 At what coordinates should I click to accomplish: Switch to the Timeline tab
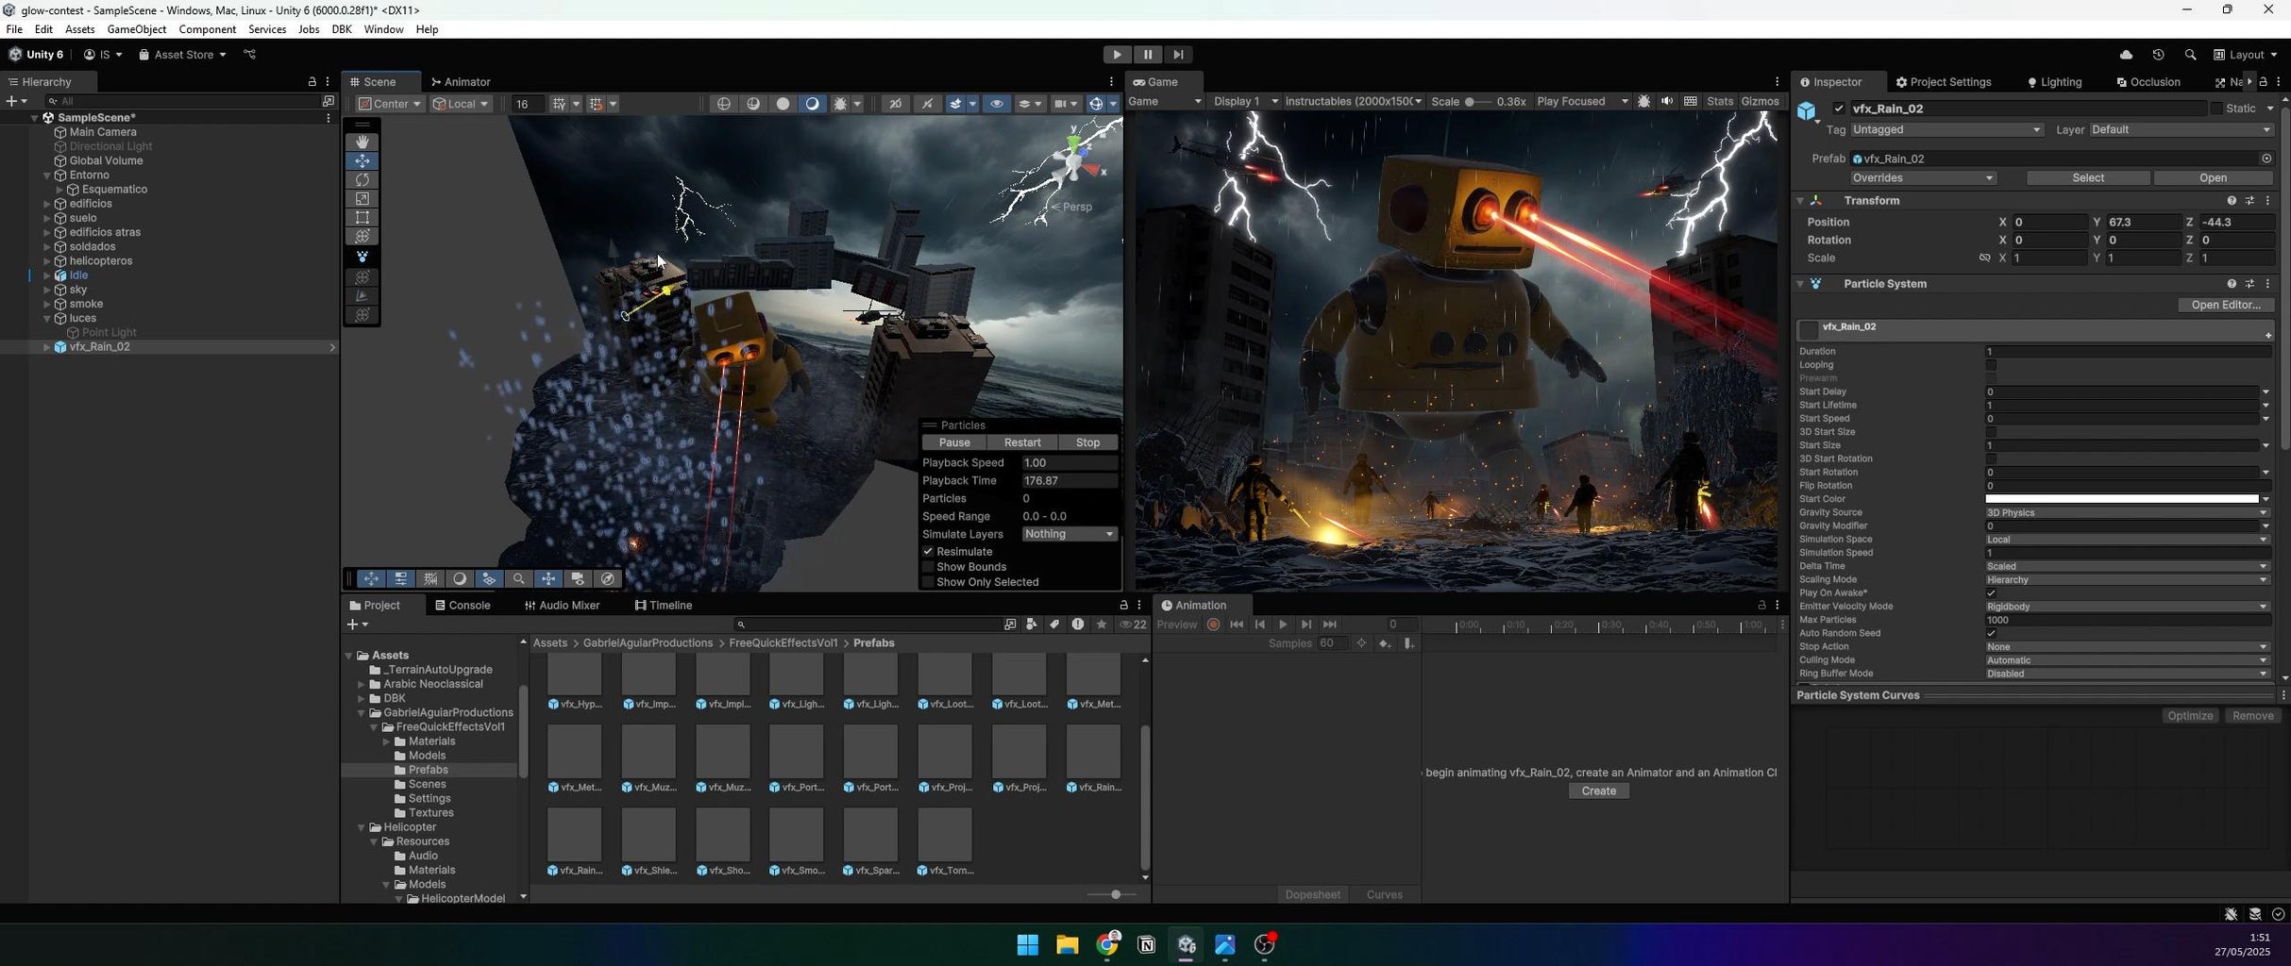(664, 606)
